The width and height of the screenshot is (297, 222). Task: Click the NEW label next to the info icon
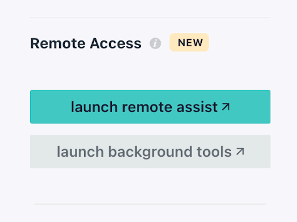[x=190, y=43]
